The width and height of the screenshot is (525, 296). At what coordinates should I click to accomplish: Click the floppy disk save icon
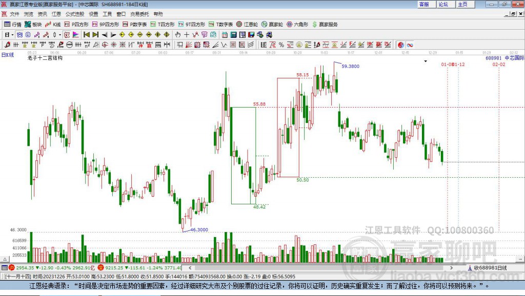251,35
